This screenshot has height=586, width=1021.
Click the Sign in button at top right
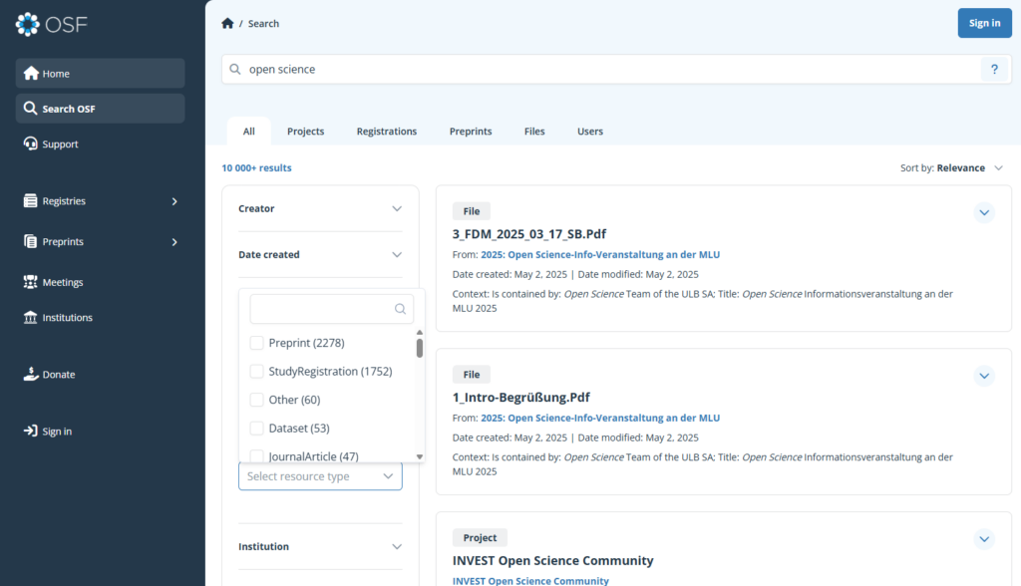984,22
